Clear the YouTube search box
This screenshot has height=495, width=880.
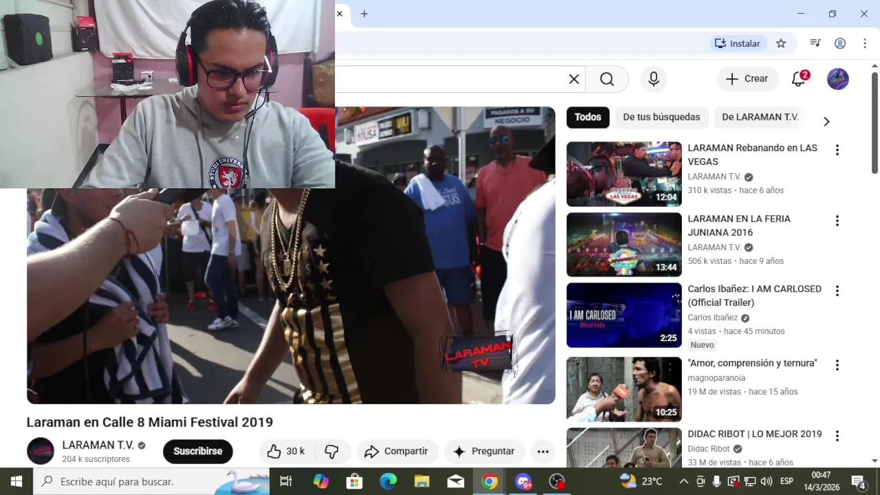(574, 79)
